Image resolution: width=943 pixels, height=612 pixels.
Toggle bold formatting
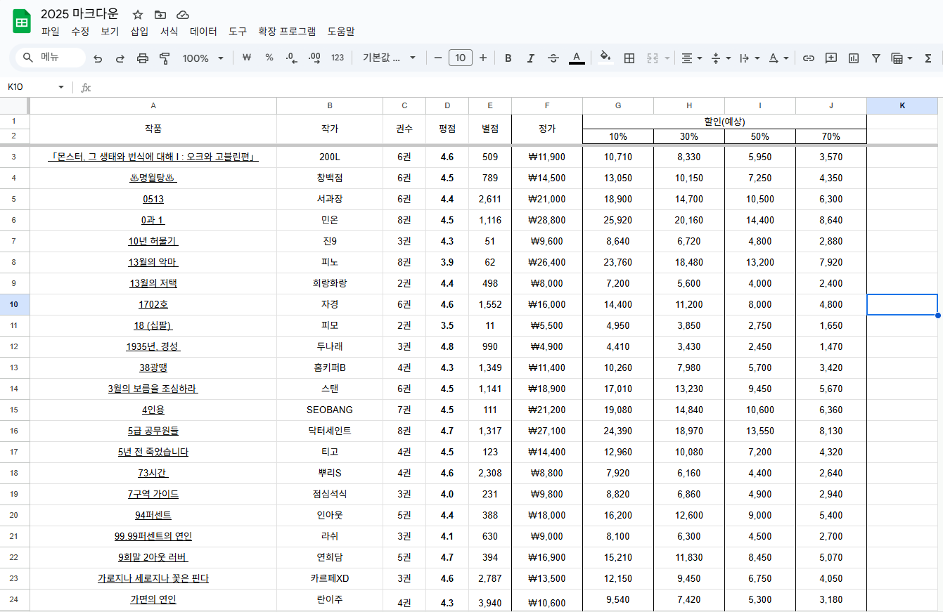coord(508,58)
